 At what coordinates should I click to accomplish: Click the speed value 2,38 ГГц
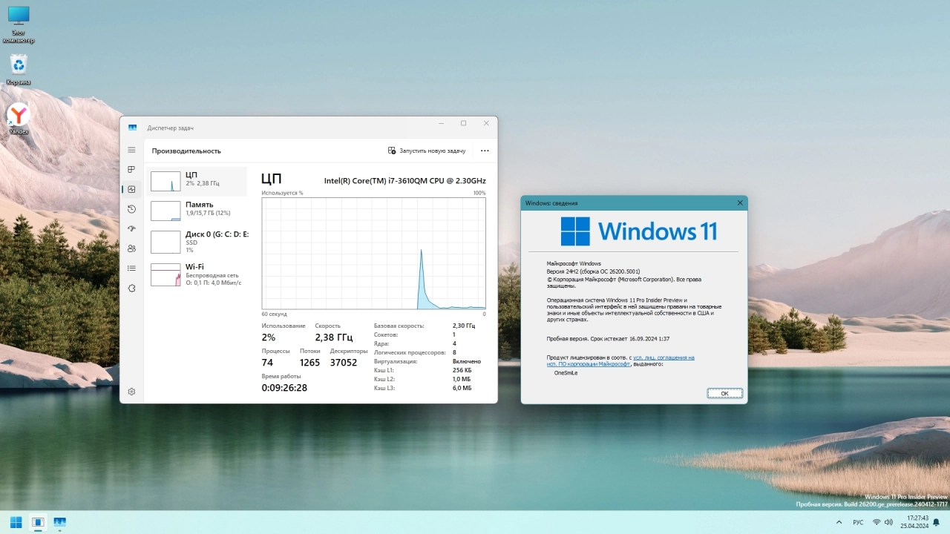334,337
